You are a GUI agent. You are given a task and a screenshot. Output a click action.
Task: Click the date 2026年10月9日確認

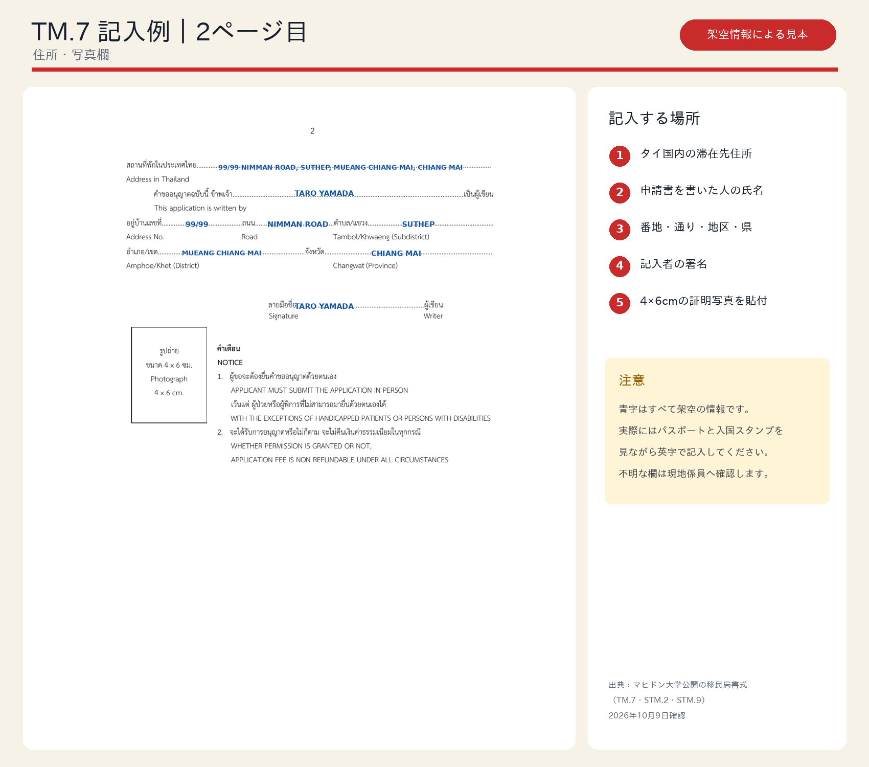pos(647,715)
